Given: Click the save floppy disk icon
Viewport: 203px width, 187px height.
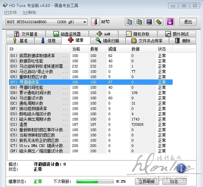Looking at the screenshot, I should (149, 22).
